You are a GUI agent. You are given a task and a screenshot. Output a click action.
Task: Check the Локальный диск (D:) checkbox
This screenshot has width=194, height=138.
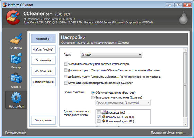coord(99,121)
